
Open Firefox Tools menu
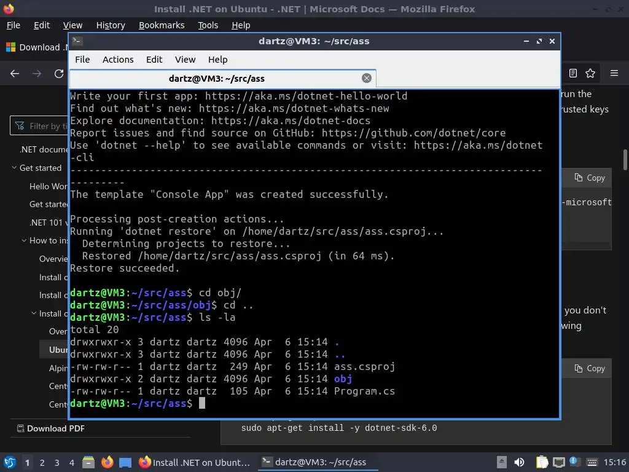(x=208, y=25)
